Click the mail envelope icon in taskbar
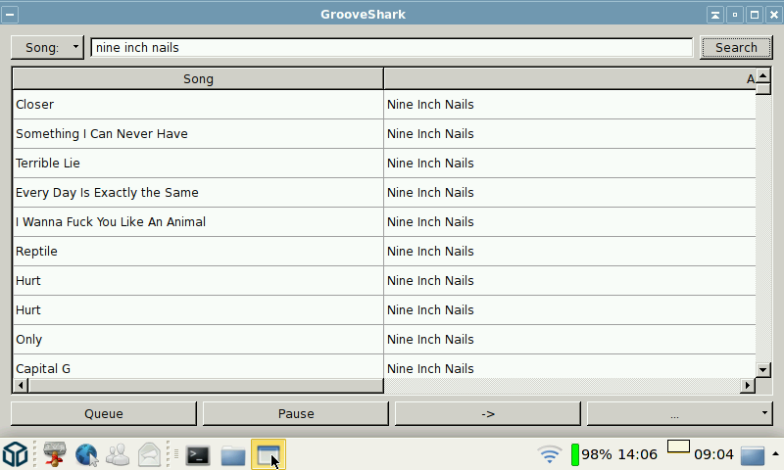This screenshot has width=784, height=470. click(149, 454)
